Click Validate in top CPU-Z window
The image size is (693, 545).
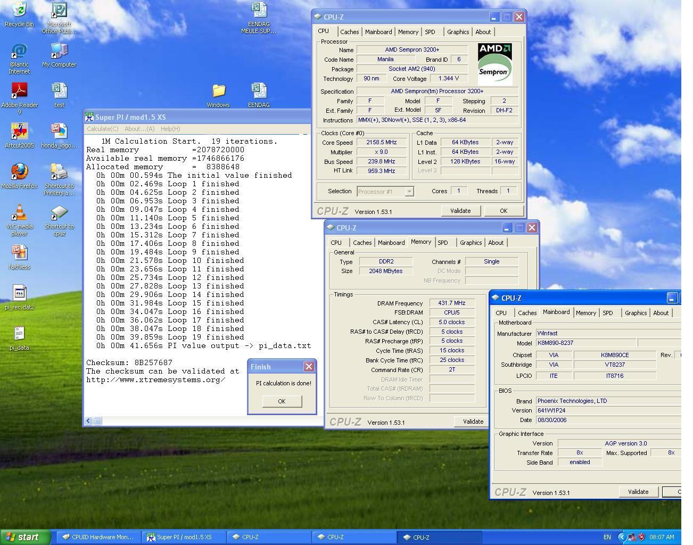point(460,211)
